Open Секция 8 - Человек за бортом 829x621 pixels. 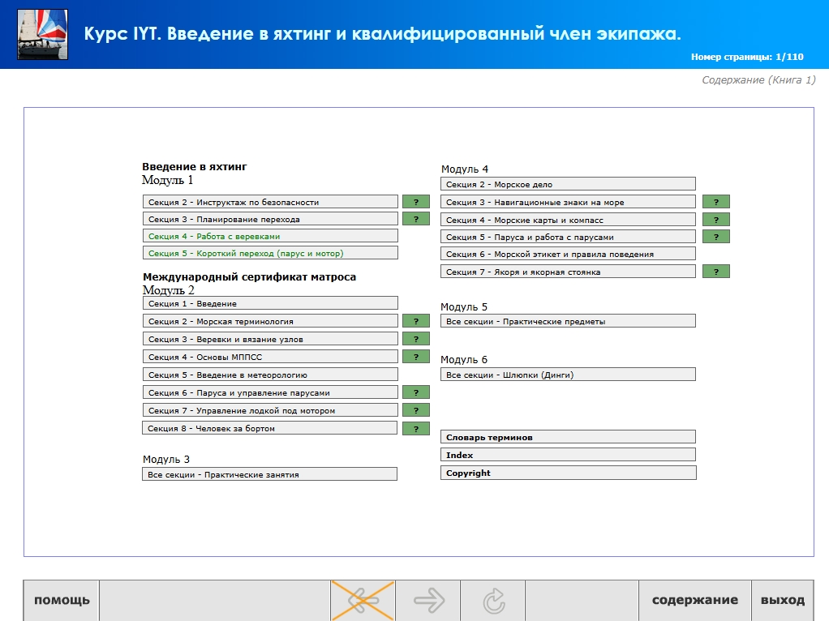coord(269,428)
